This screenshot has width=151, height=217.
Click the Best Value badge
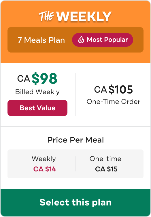pyautogui.click(x=37, y=108)
